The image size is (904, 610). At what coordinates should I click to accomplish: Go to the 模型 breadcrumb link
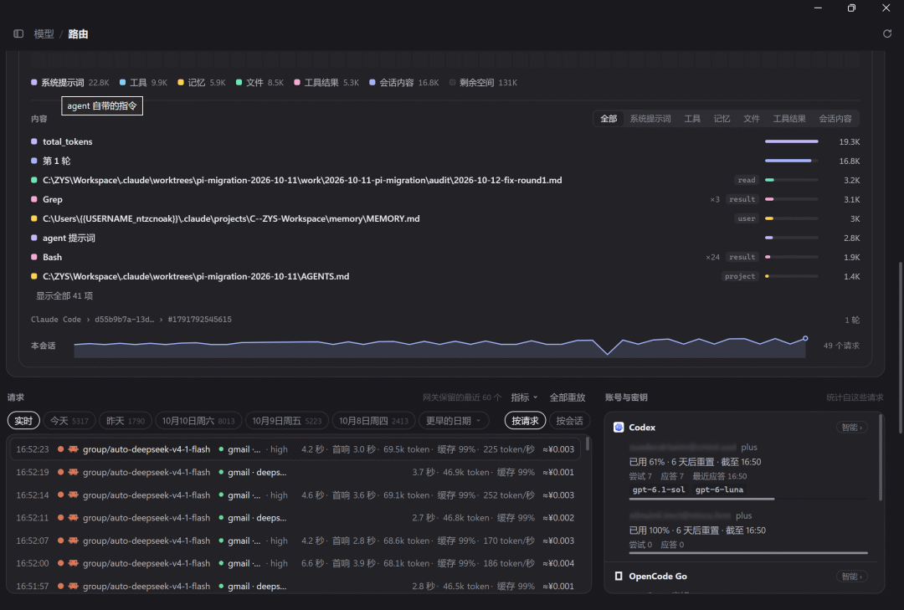pos(44,34)
